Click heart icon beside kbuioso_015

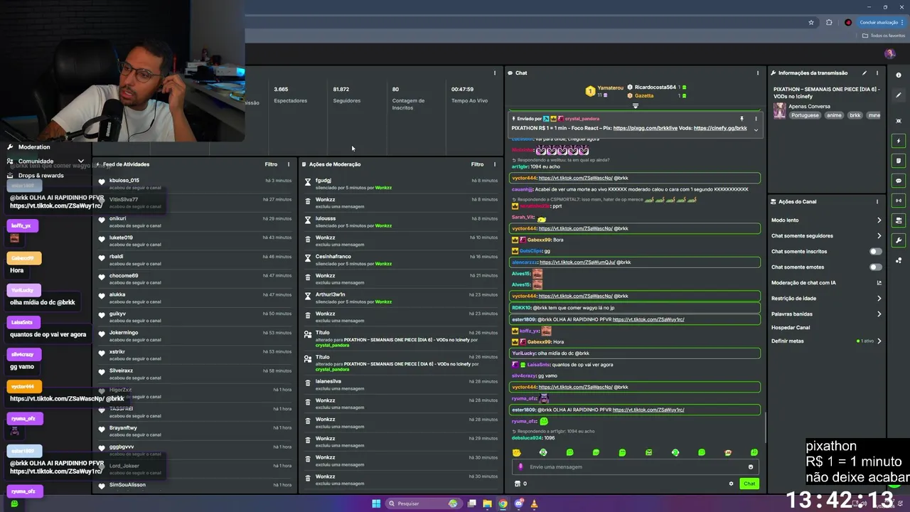point(102,183)
